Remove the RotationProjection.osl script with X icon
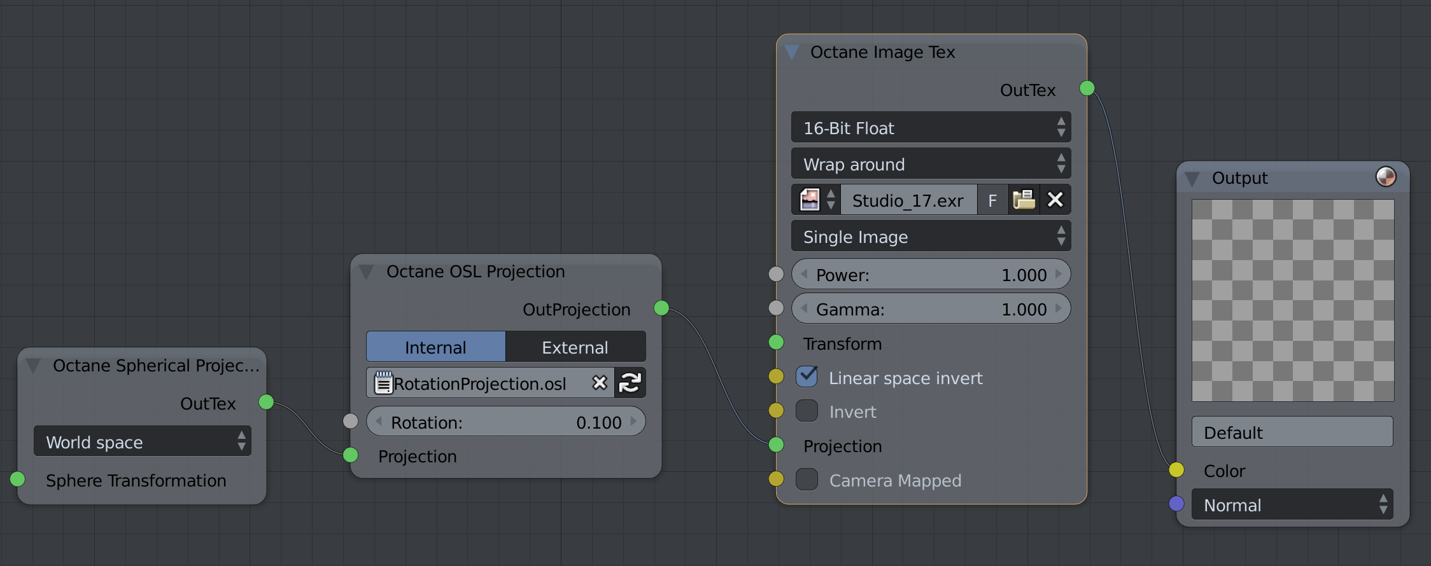 pyautogui.click(x=599, y=383)
